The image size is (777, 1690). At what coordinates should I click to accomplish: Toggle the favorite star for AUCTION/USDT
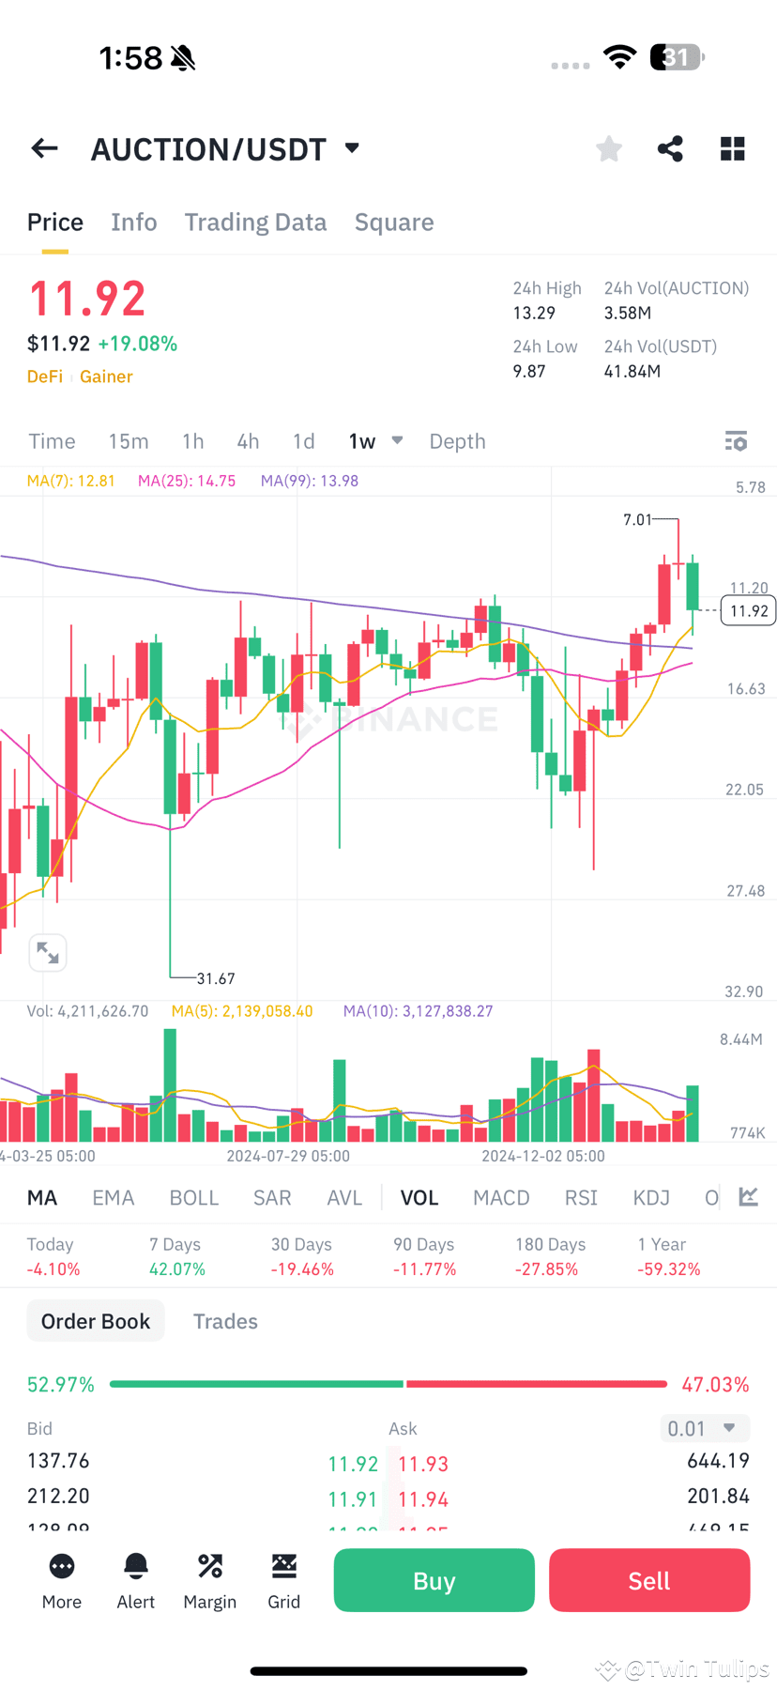(608, 147)
